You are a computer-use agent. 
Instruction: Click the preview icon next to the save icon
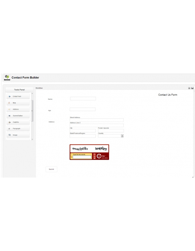click(189, 88)
